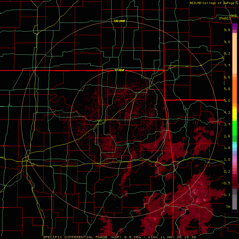
Task: Click the NEXLAB-College of DuPage label
Action: coord(212,3)
